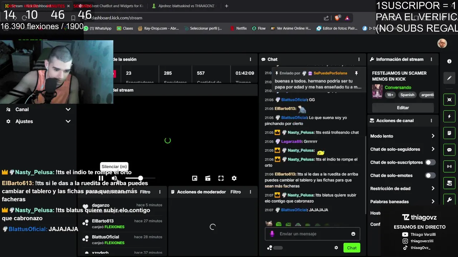Click the Chat panel scrollbar

pos(365,175)
